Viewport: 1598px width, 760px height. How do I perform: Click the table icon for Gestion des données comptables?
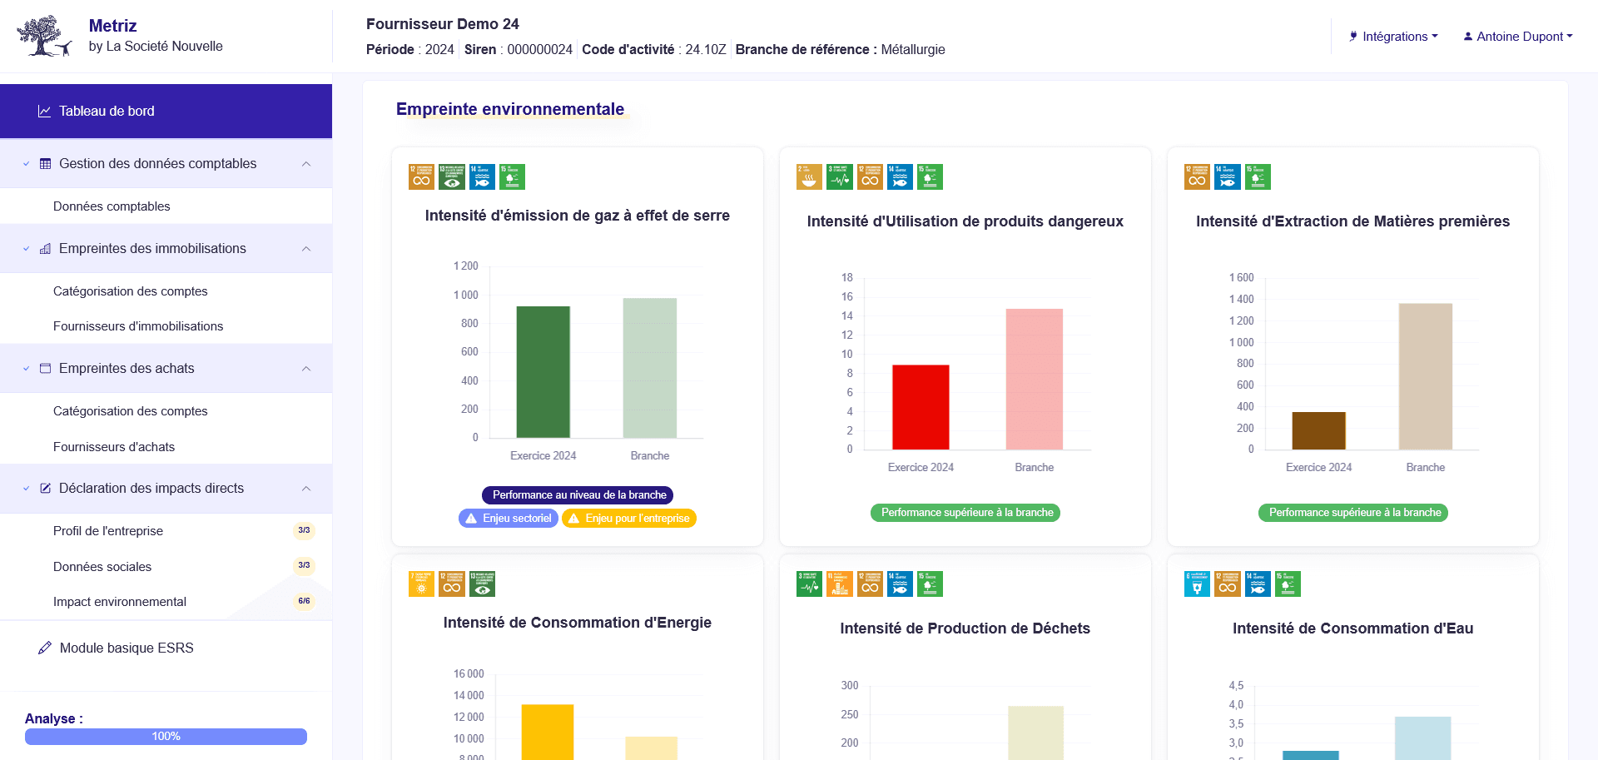[x=46, y=164]
